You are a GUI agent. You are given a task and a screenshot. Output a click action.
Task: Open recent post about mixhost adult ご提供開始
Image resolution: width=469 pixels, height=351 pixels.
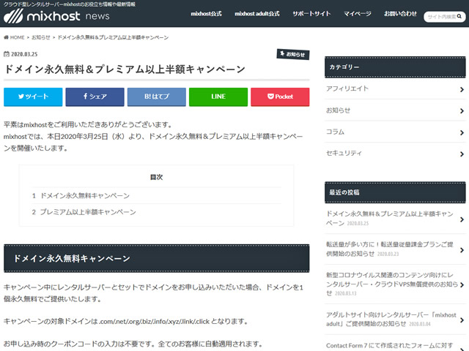coord(391,320)
